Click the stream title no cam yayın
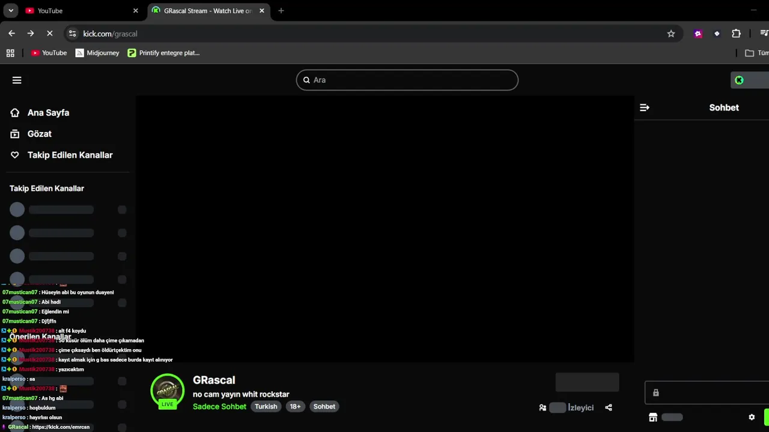The width and height of the screenshot is (769, 432). click(241, 394)
